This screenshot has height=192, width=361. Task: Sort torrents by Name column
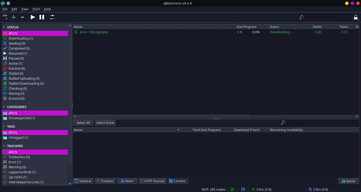click(x=144, y=27)
